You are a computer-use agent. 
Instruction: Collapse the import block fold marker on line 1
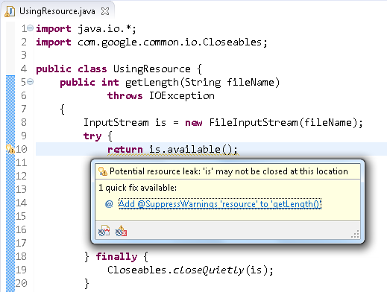(x=30, y=28)
